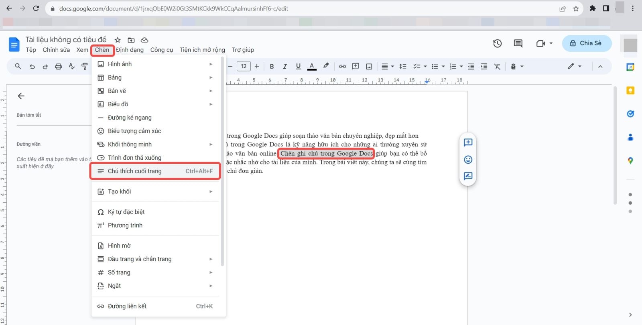Open the editing mode pencil dropdown

point(575,67)
